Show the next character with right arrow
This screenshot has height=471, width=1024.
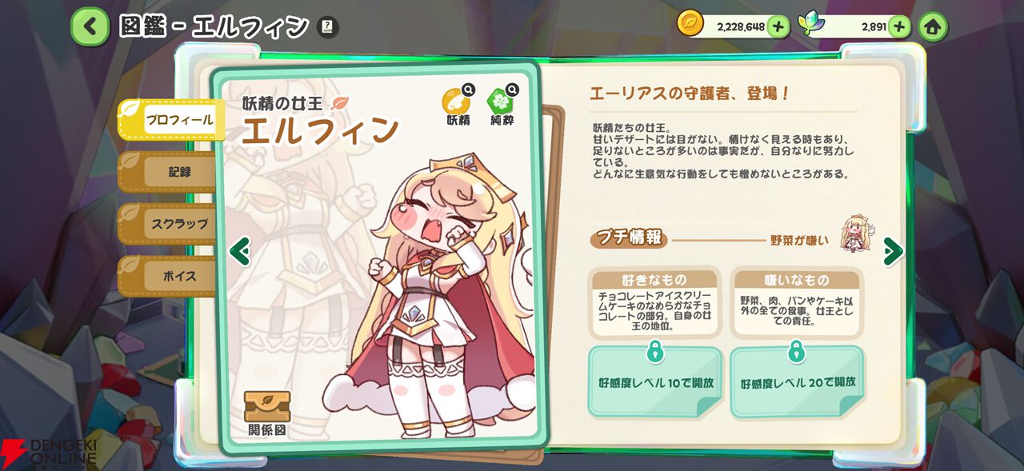pyautogui.click(x=893, y=251)
